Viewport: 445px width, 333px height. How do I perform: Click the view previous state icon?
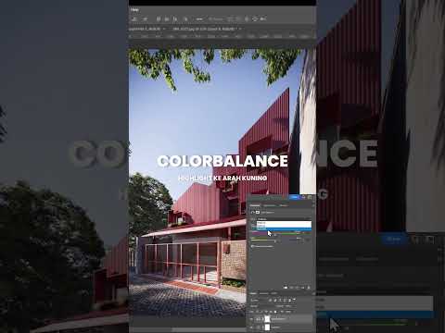click(x=292, y=288)
